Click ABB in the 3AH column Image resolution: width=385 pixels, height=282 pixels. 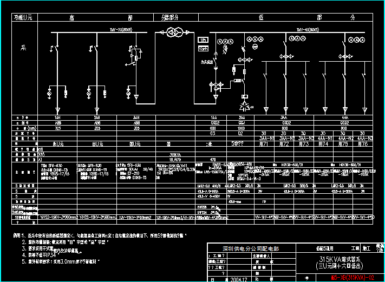coord(136,123)
